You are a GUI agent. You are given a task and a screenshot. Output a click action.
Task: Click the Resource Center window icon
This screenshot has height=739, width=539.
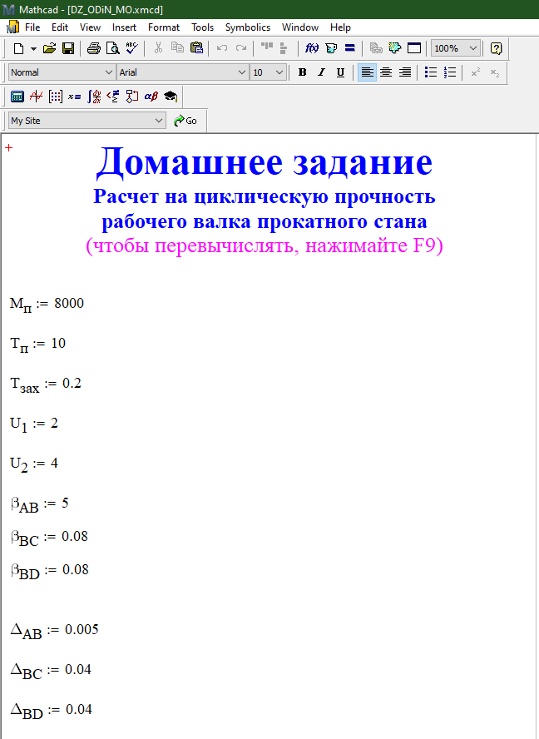pyautogui.click(x=413, y=48)
